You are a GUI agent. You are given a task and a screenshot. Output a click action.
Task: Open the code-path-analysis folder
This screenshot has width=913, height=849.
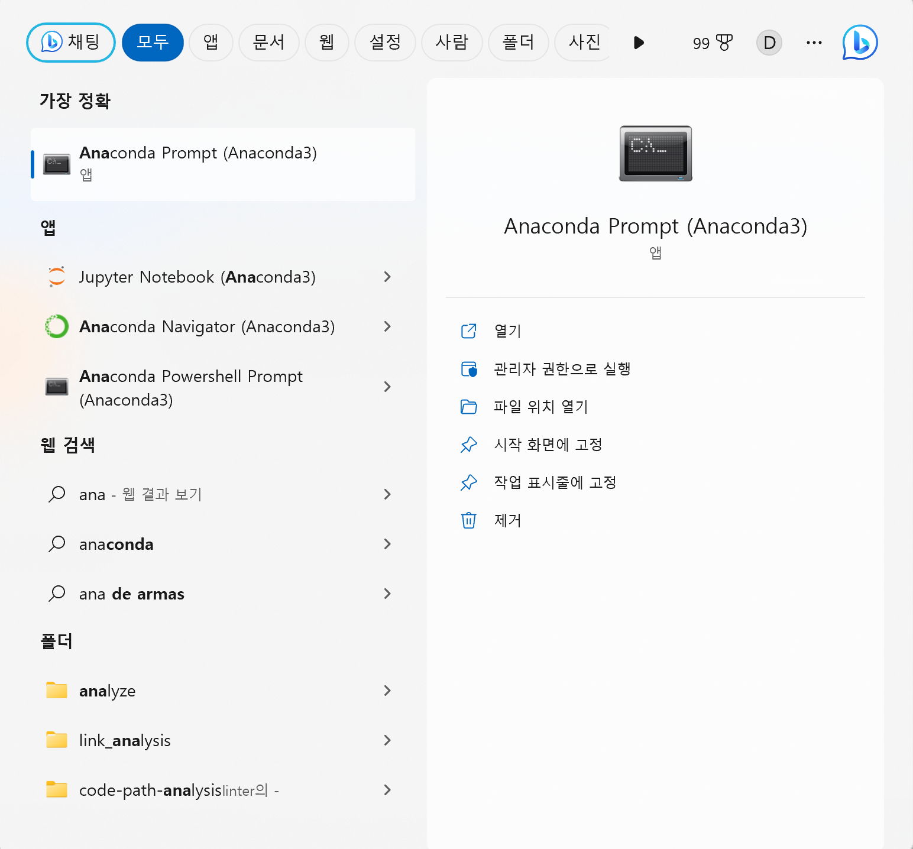pyautogui.click(x=179, y=790)
